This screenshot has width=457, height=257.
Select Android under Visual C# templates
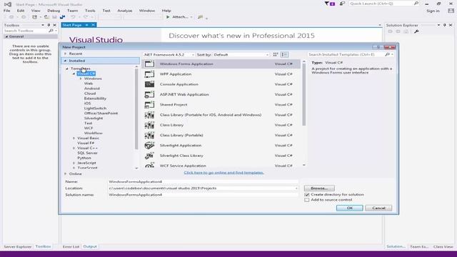pos(92,89)
